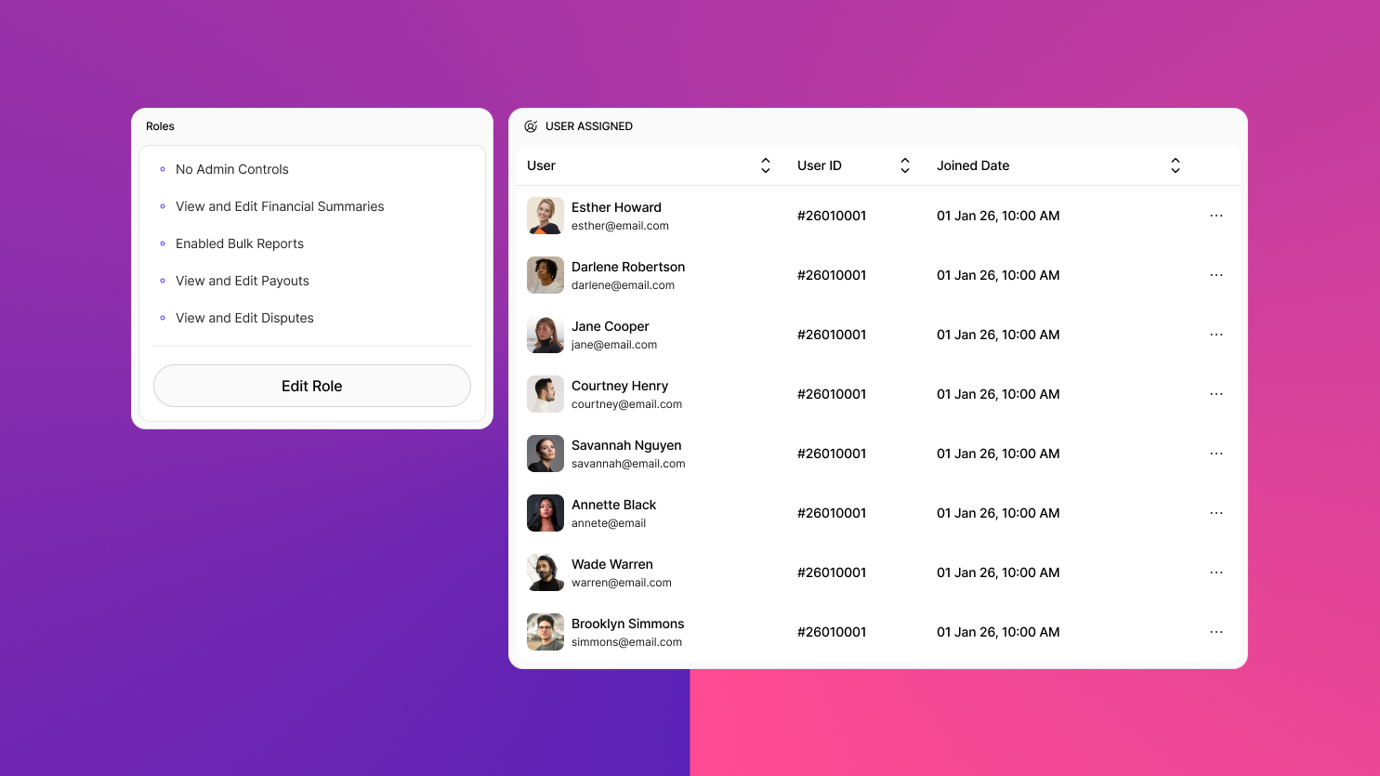This screenshot has width=1380, height=776.
Task: Open more options for Brooklyn Simmons
Action: pyautogui.click(x=1216, y=632)
